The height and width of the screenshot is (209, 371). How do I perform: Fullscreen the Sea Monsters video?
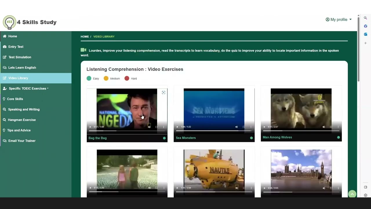click(244, 127)
